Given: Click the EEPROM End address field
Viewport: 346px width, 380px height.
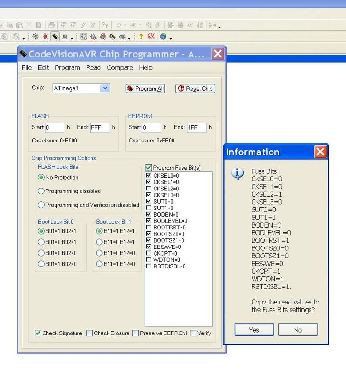Looking at the screenshot, I should [196, 127].
